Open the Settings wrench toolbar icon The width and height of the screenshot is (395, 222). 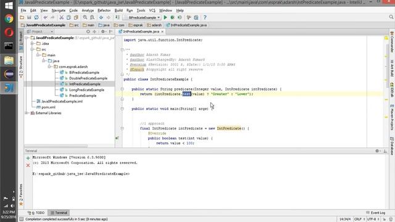pos(189,17)
